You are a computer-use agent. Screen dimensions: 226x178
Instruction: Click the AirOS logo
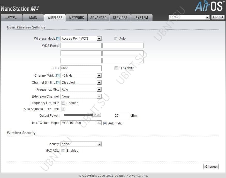click(209, 6)
